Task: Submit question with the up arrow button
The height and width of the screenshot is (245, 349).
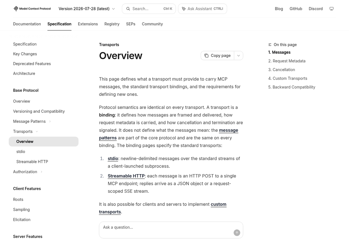Action: pos(237,233)
